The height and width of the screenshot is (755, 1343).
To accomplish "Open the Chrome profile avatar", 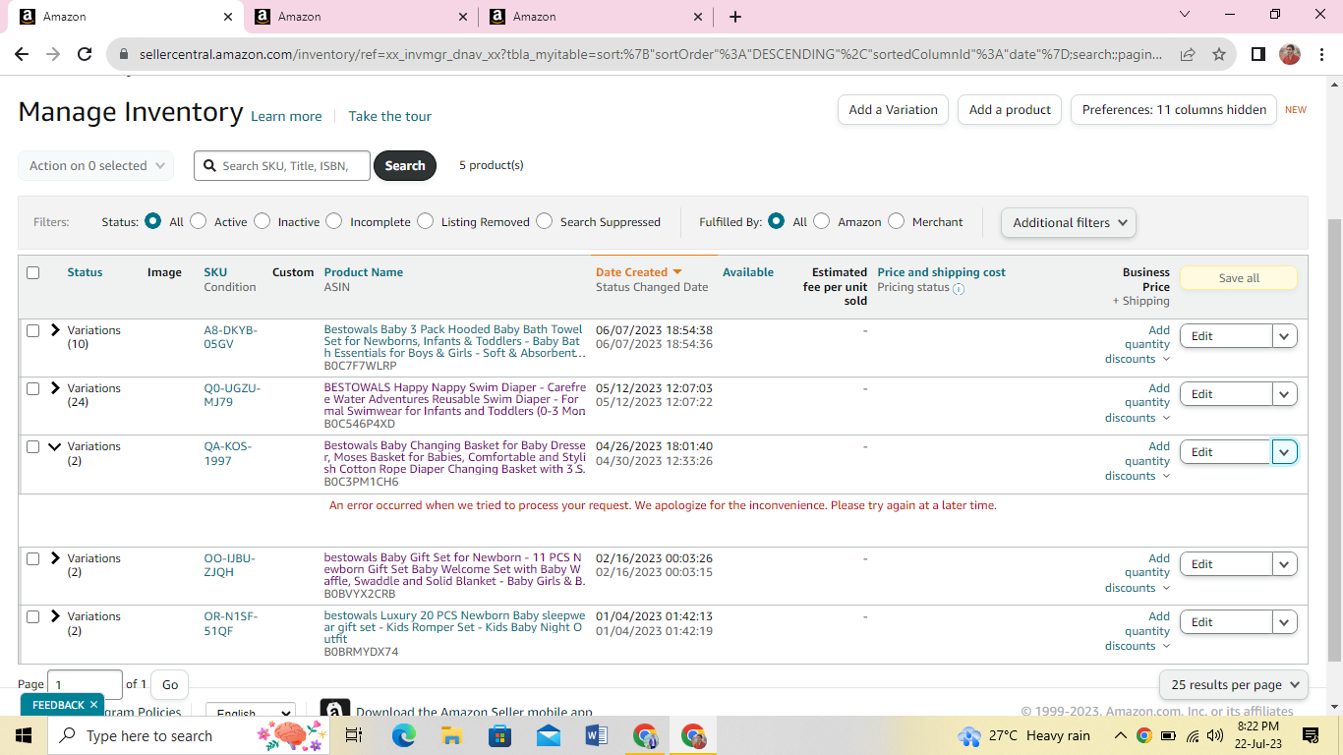I will [x=1290, y=54].
